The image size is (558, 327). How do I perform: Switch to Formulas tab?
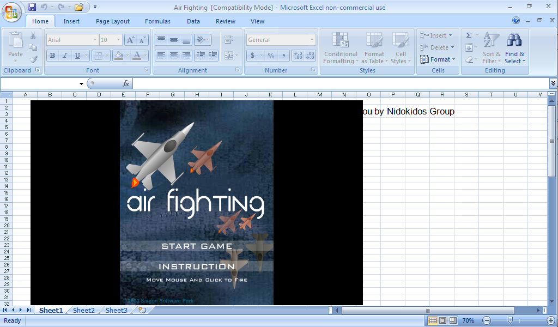pos(157,21)
